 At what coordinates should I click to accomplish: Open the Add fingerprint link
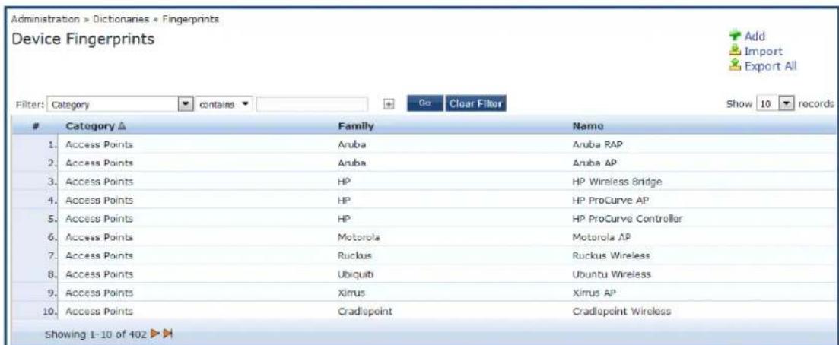[x=755, y=36]
